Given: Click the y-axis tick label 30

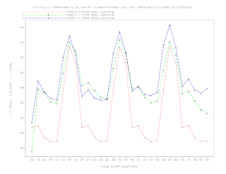Looking at the screenshot, I should click(22, 73).
